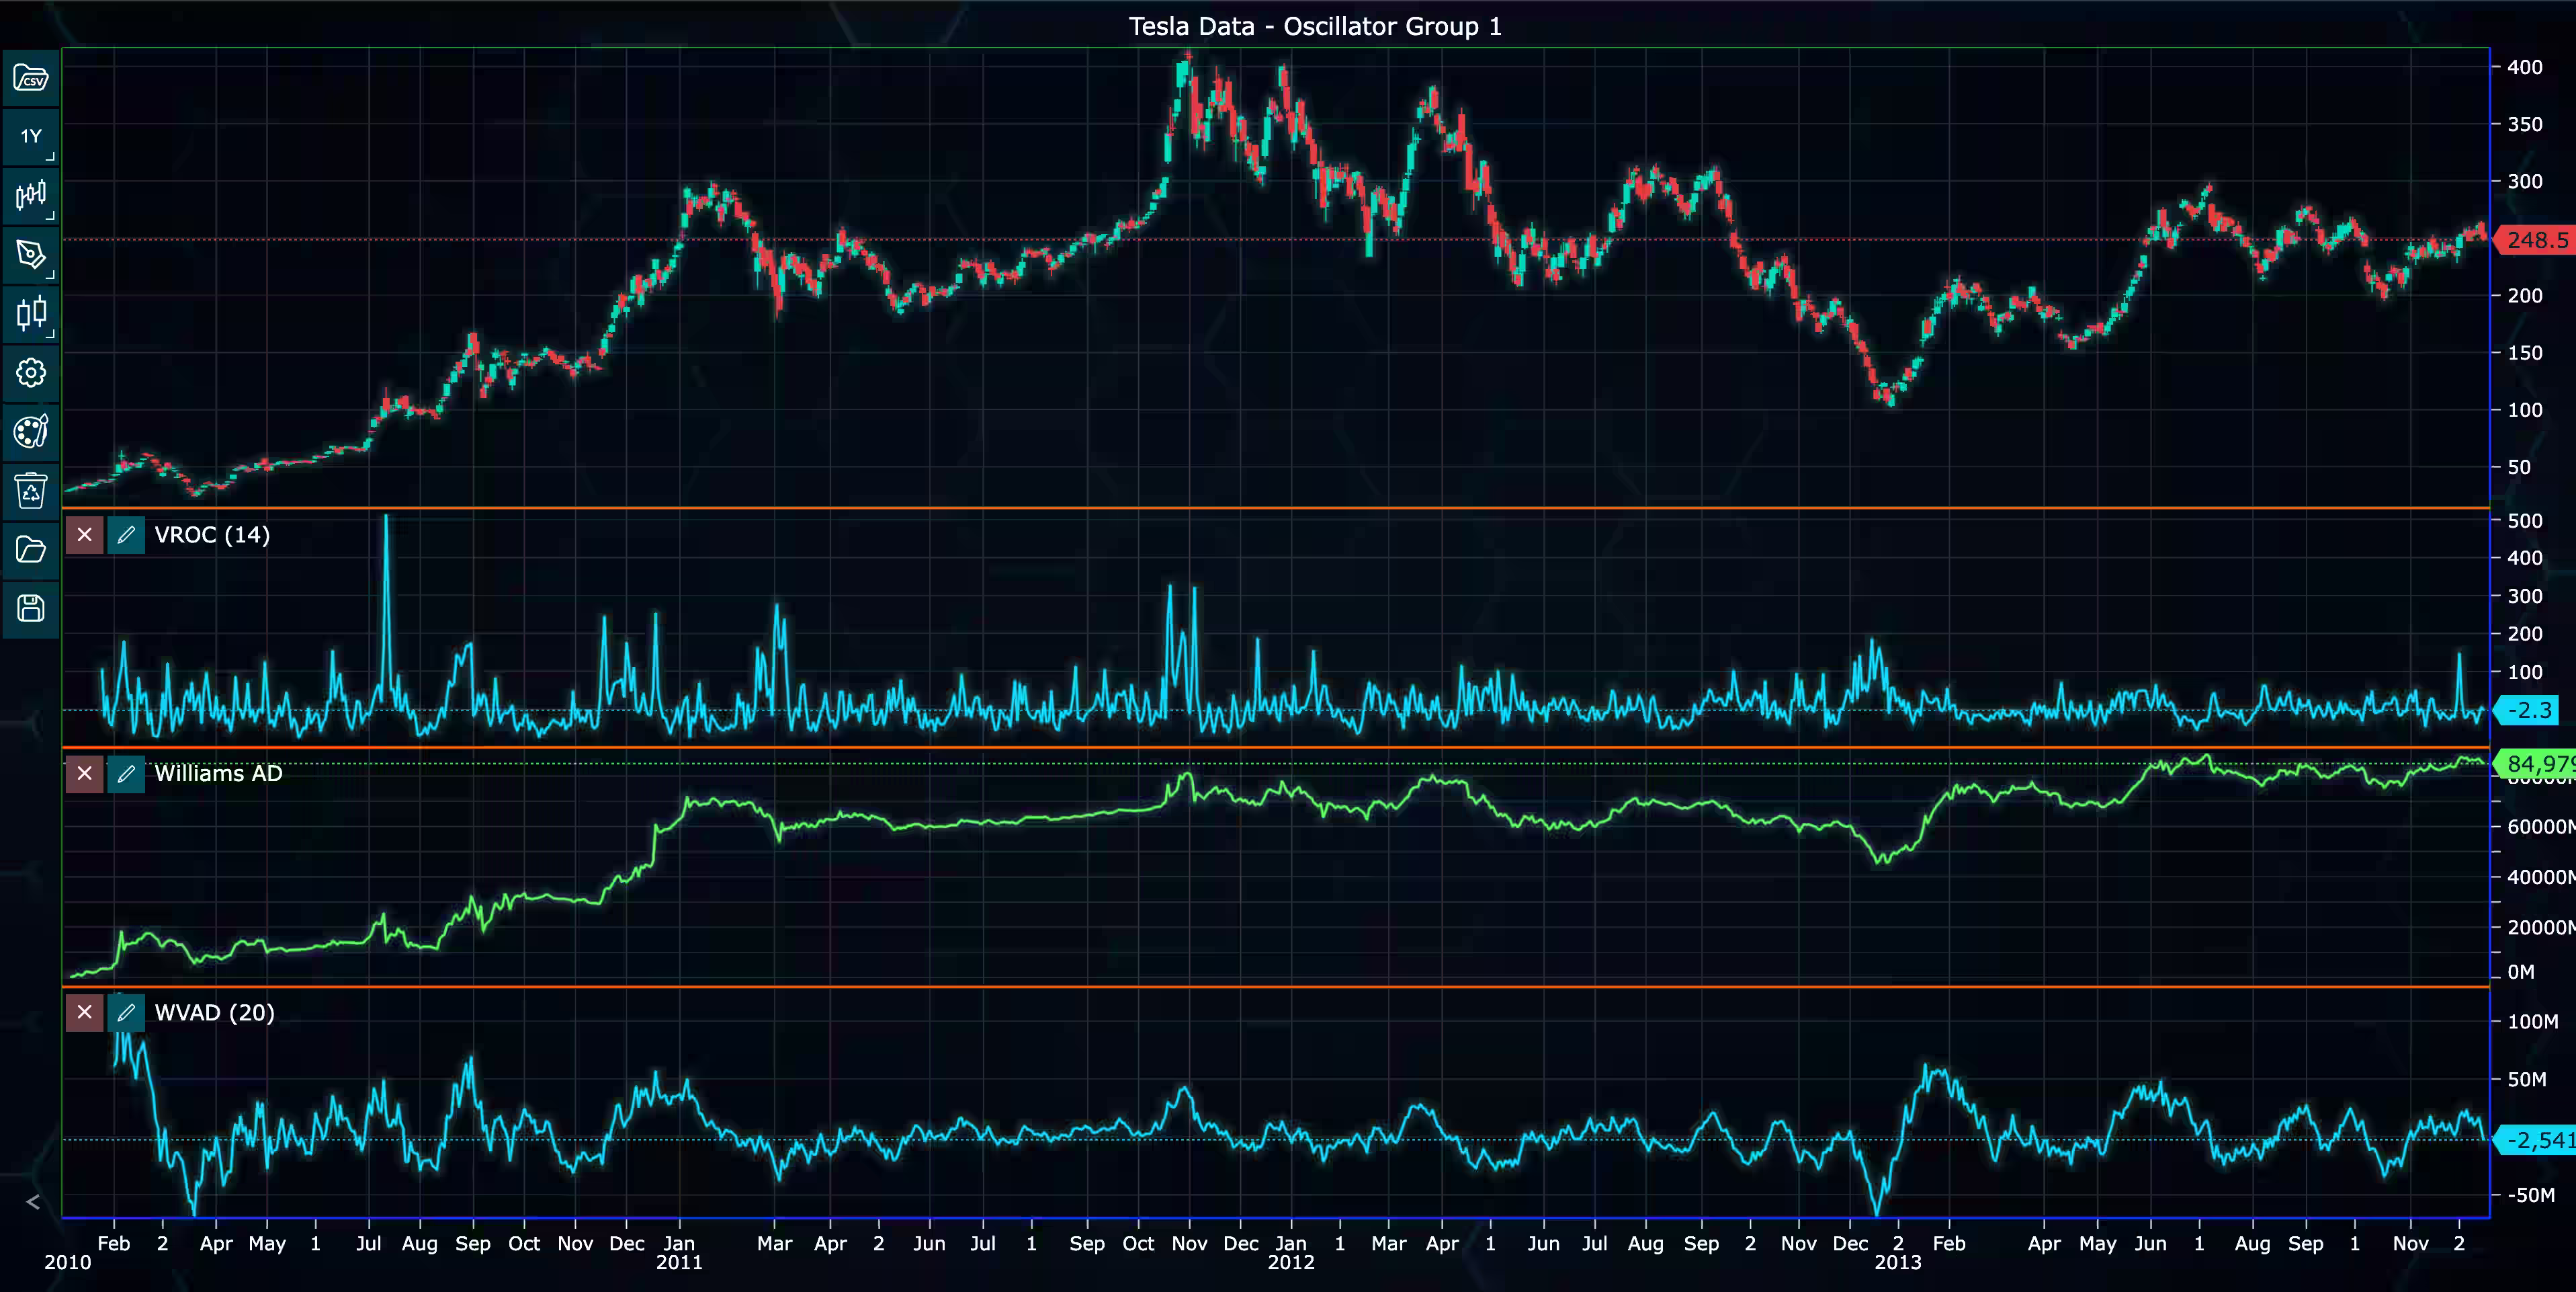The image size is (2576, 1292).
Task: Collapse sidebar with the left arrow
Action: (33, 1202)
